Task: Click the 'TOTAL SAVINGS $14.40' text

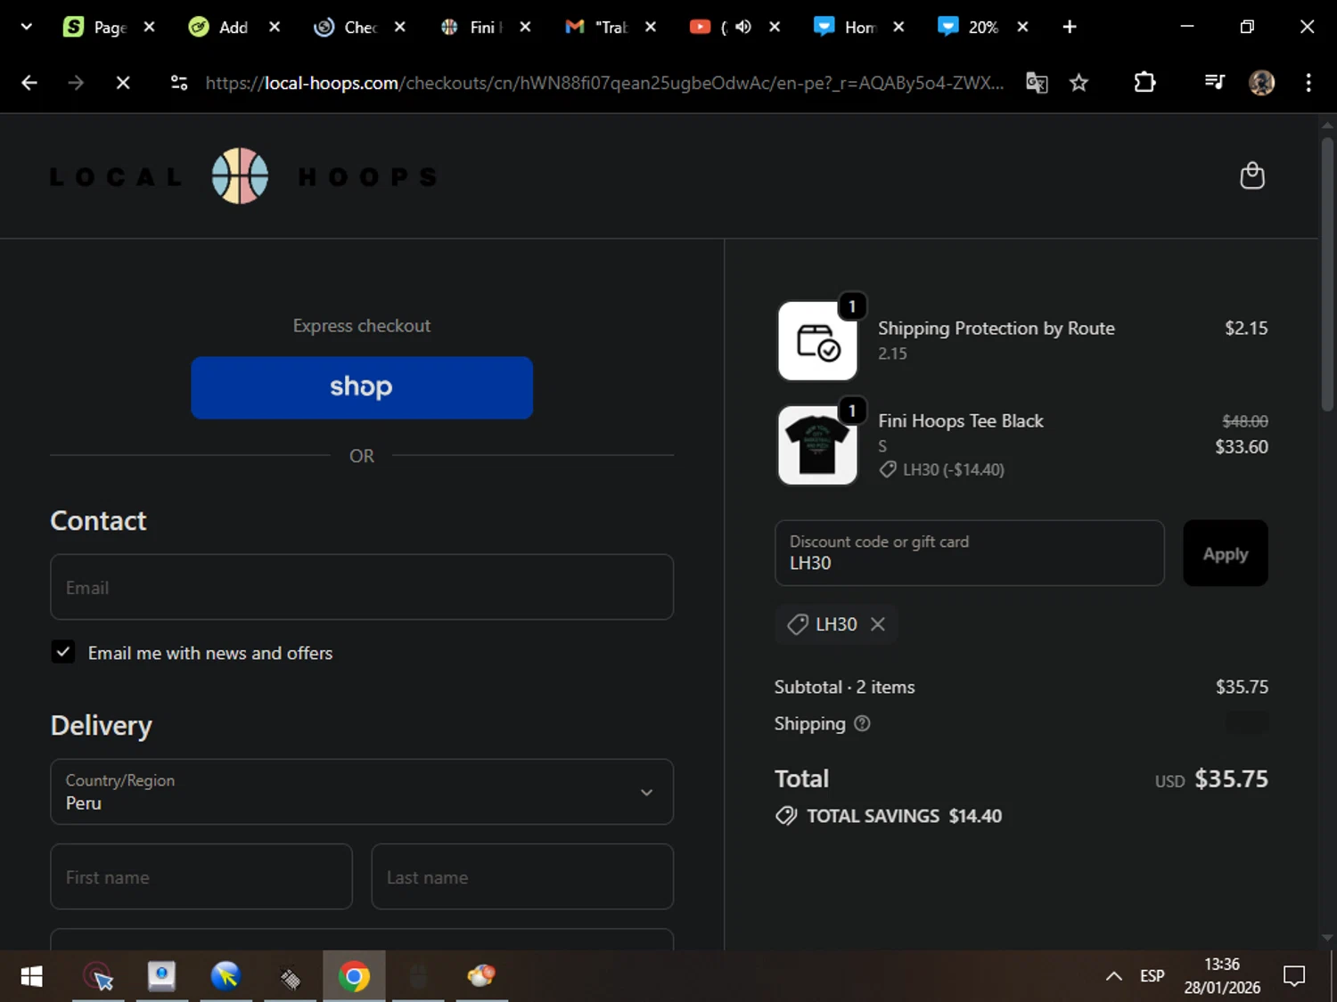Action: pos(904,816)
